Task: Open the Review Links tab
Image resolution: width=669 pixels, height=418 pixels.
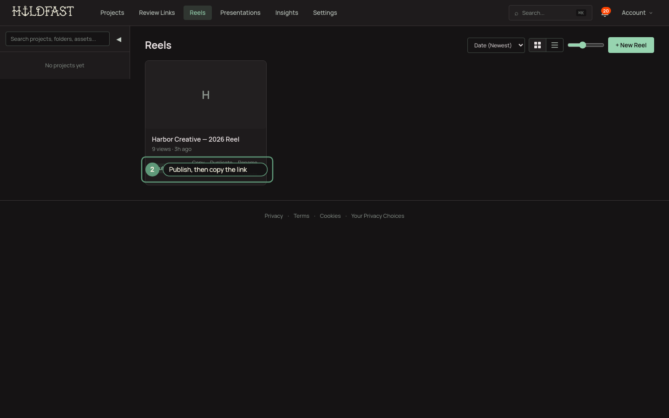Action: click(x=157, y=13)
